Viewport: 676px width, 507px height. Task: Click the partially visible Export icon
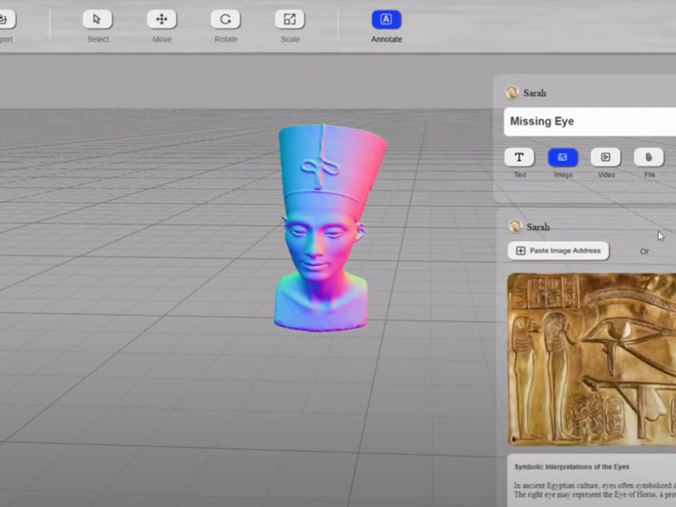(x=5, y=20)
